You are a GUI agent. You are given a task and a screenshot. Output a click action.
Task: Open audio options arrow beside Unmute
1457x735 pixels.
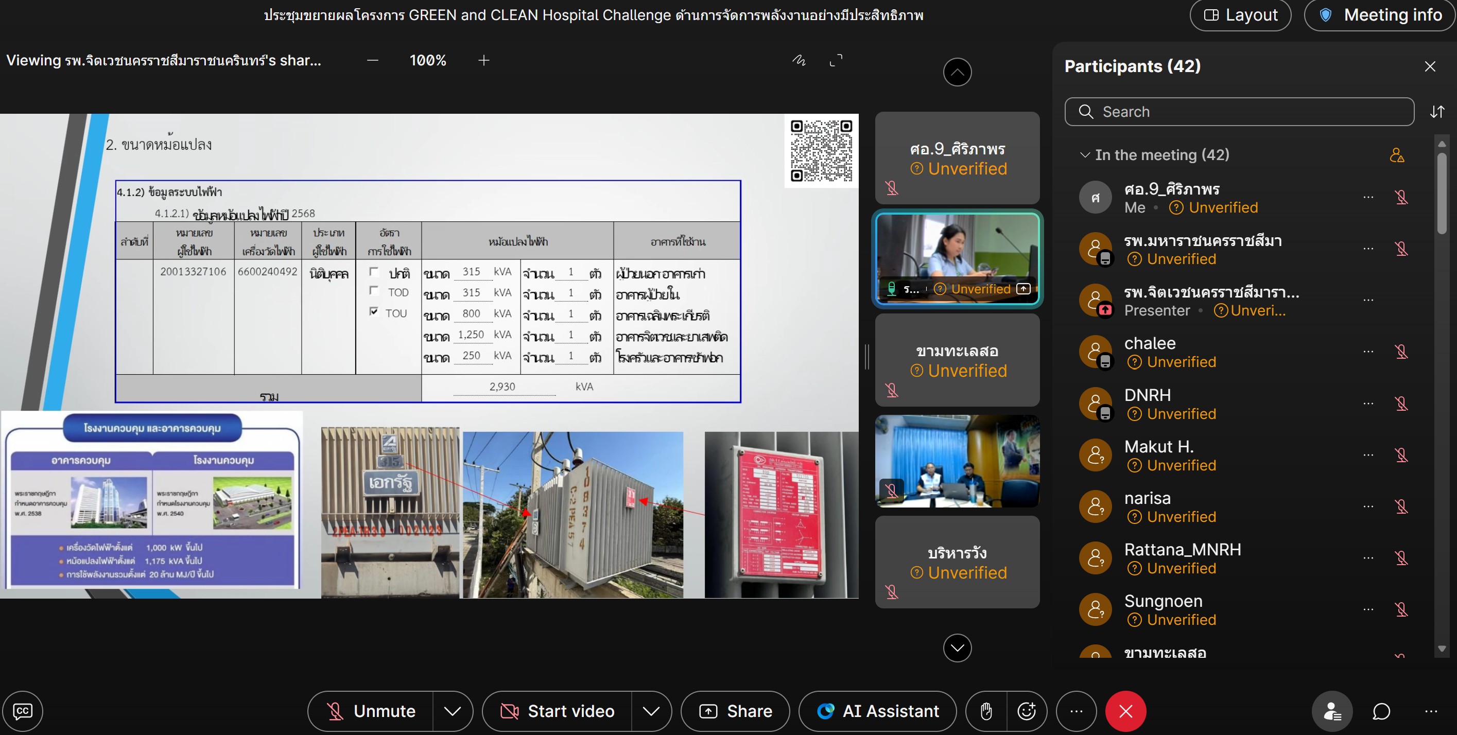[452, 711]
